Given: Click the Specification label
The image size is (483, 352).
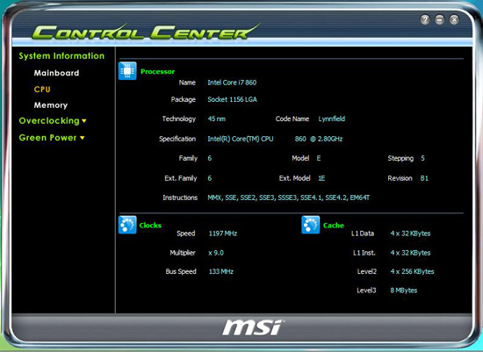Looking at the screenshot, I should pyautogui.click(x=177, y=139).
